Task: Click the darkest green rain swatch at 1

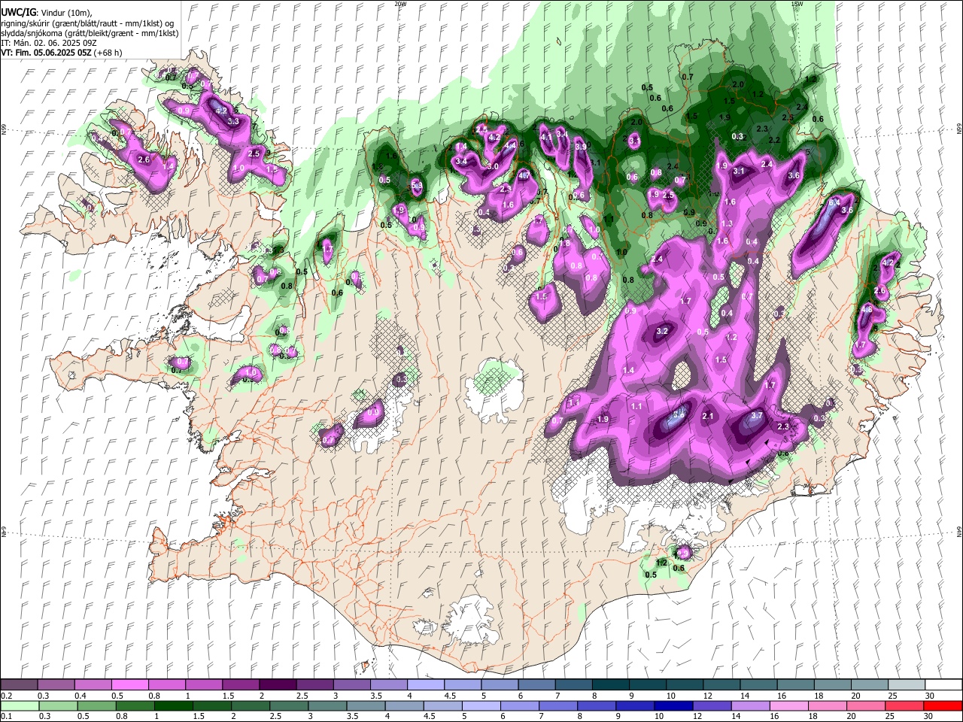Action: click(173, 705)
